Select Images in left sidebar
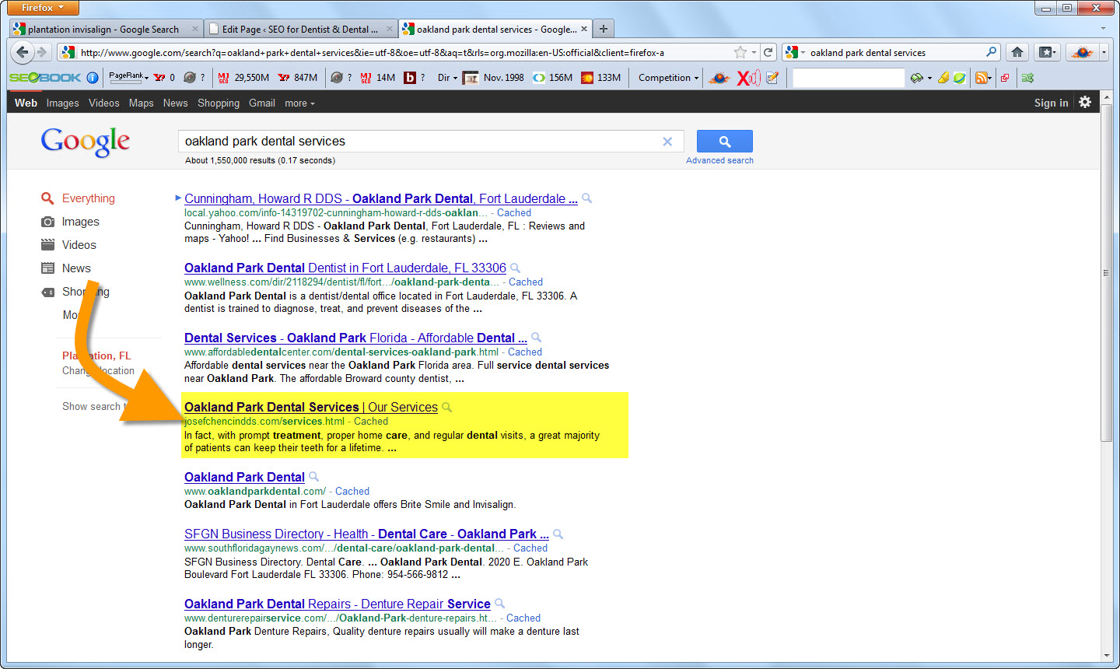 [x=80, y=222]
